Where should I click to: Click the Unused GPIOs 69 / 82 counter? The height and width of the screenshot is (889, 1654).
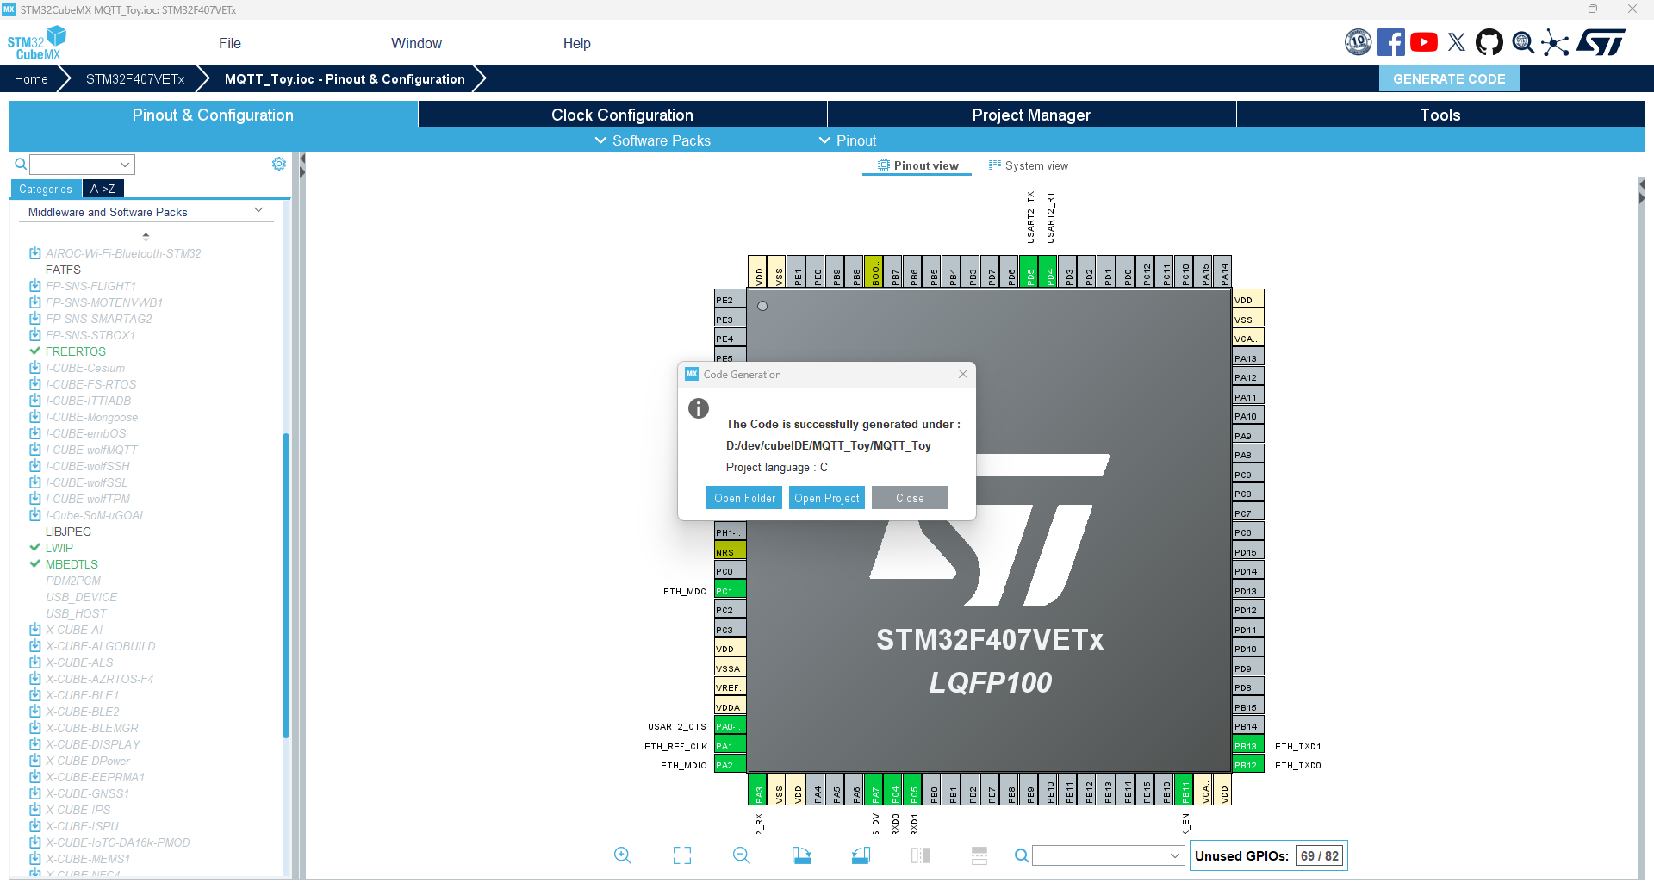[x=1268, y=855]
